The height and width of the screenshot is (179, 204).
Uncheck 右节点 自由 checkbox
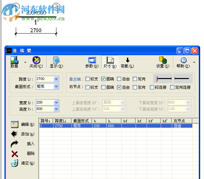119,87
